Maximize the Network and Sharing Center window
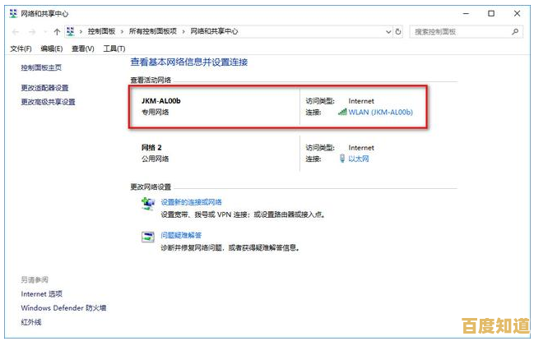Viewport: 534px width, 341px height. point(491,14)
